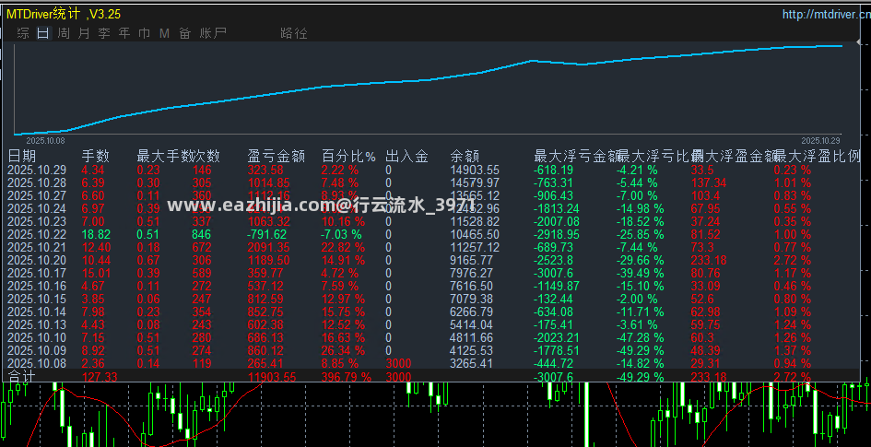Select the 2025.10.10 date row
Image resolution: width=871 pixels, height=447 pixels.
[37, 337]
